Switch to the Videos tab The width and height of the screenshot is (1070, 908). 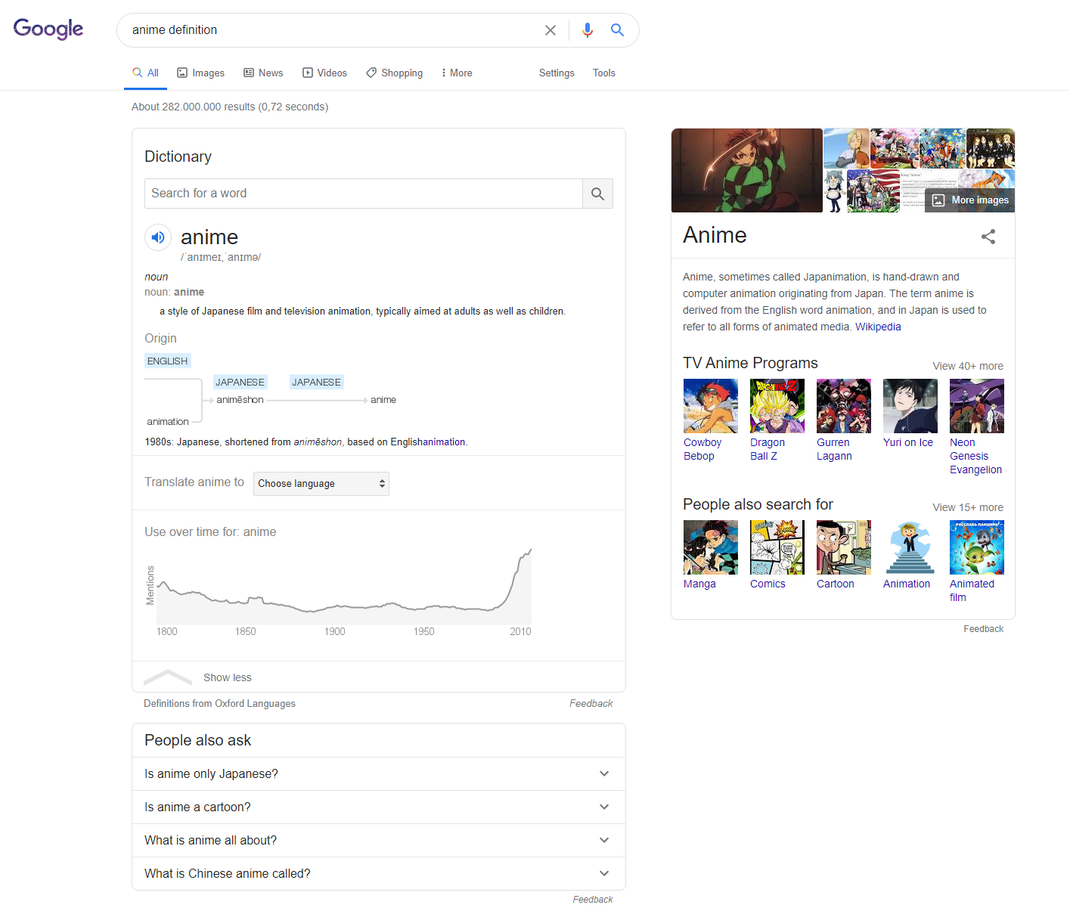(324, 73)
